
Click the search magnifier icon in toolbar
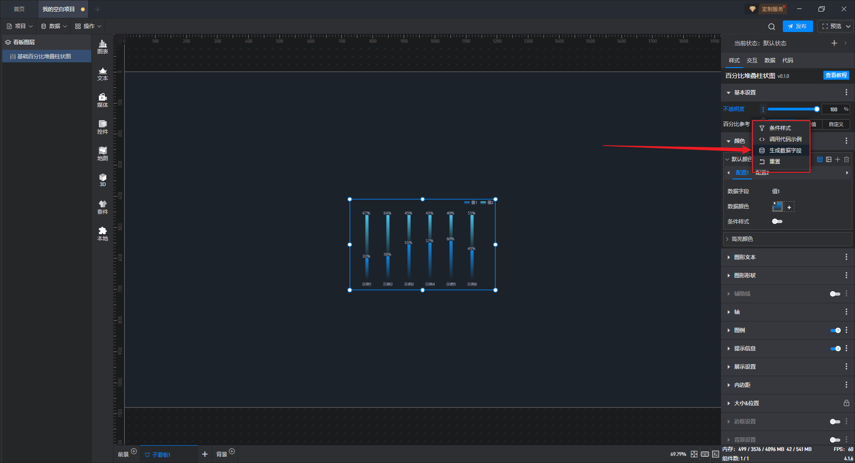tap(771, 26)
